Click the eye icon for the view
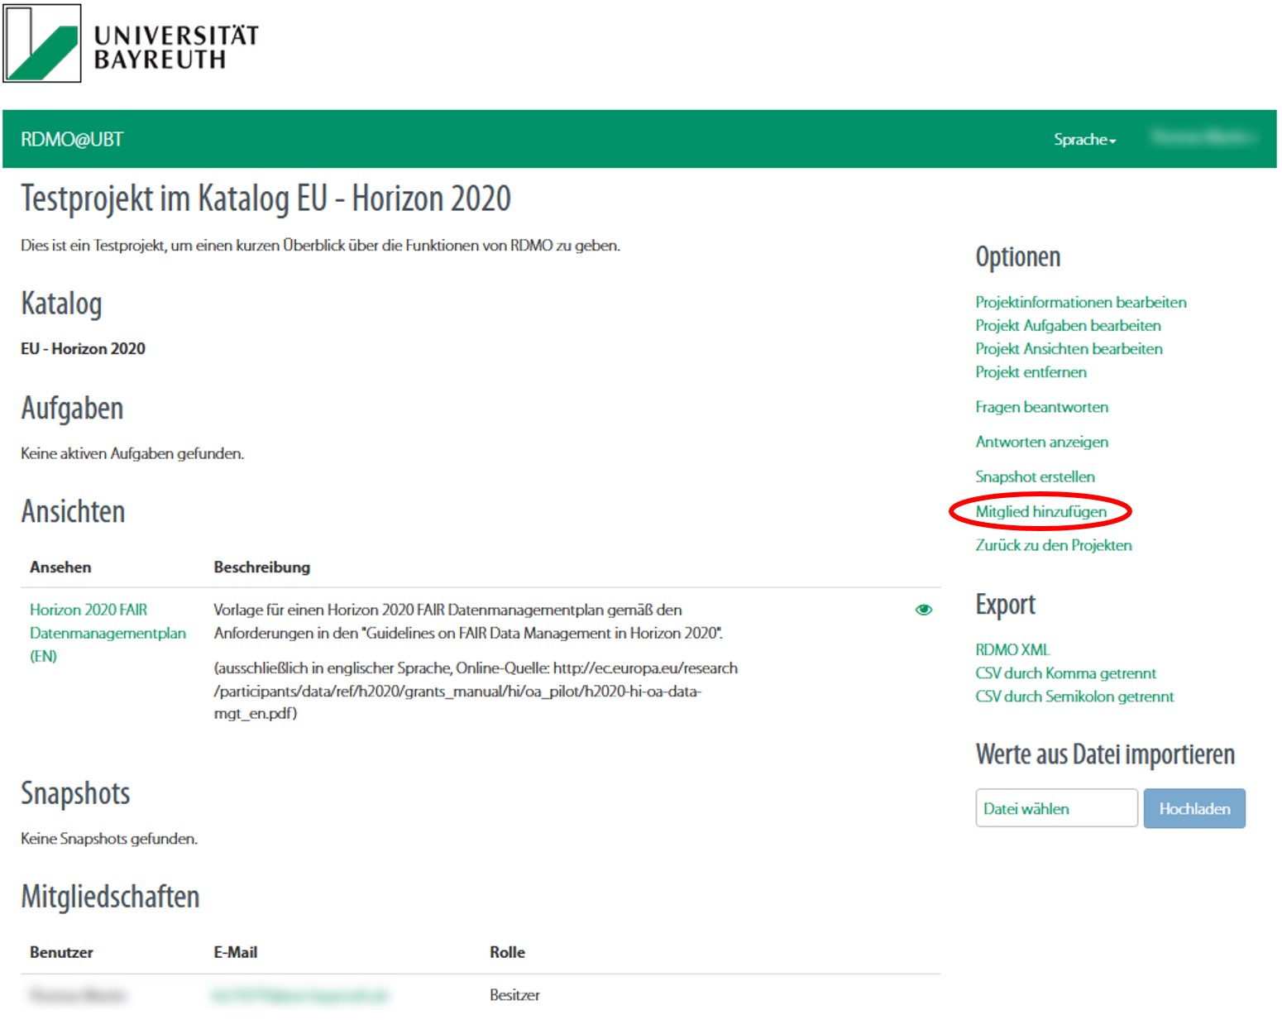1282x1034 pixels. tap(924, 610)
